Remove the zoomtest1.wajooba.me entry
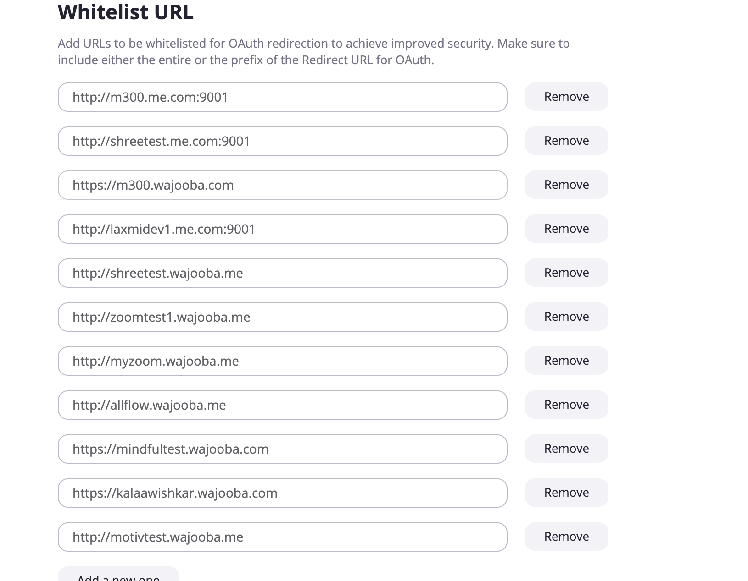The width and height of the screenshot is (748, 581). point(566,317)
